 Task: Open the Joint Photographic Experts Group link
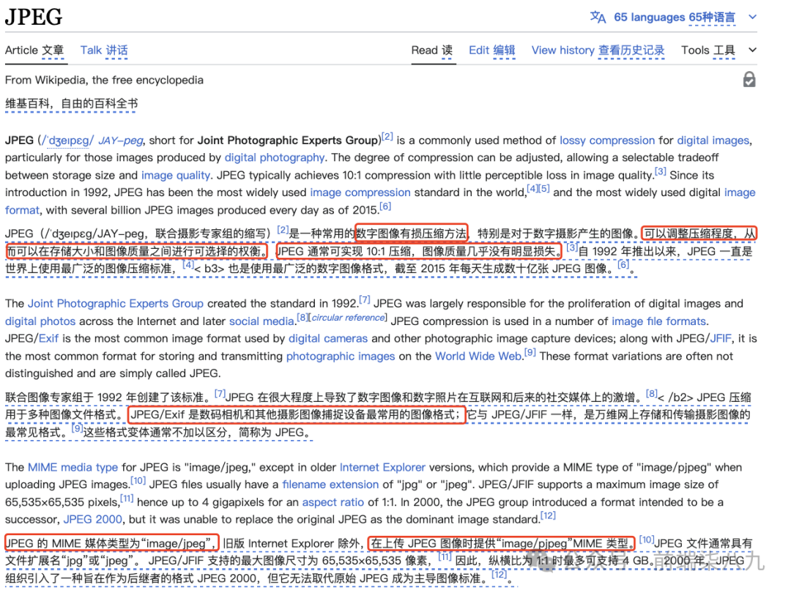[x=116, y=304]
